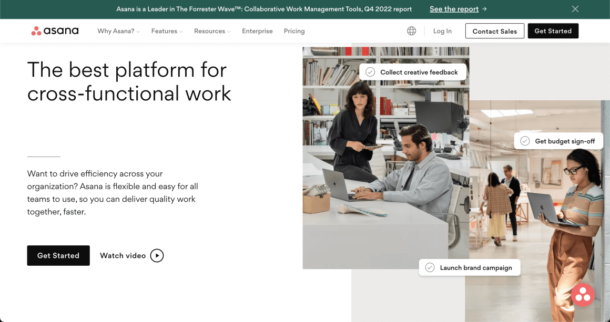The width and height of the screenshot is (610, 322).
Task: Play the Watch video circle icon
Action: (x=157, y=256)
